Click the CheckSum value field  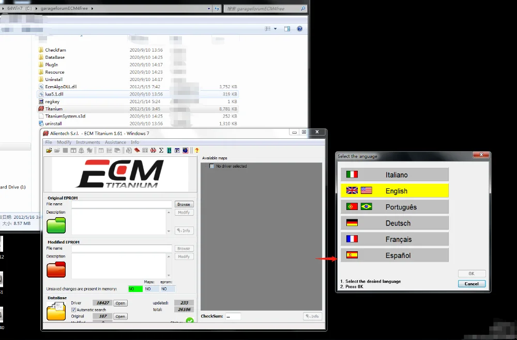pos(233,316)
